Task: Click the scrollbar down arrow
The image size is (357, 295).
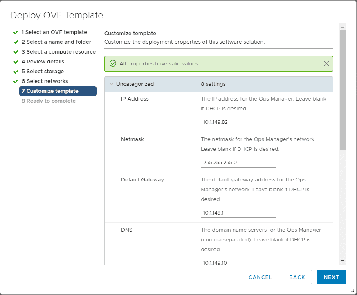Action: (x=343, y=261)
